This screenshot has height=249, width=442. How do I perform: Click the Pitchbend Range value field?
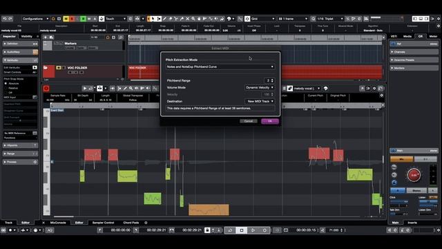(267, 80)
